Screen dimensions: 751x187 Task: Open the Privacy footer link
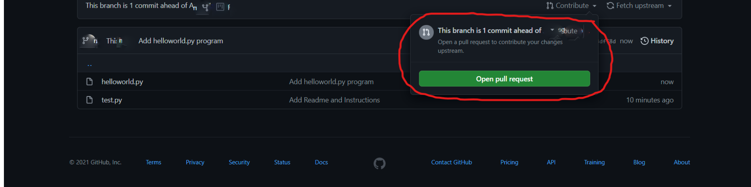click(195, 162)
